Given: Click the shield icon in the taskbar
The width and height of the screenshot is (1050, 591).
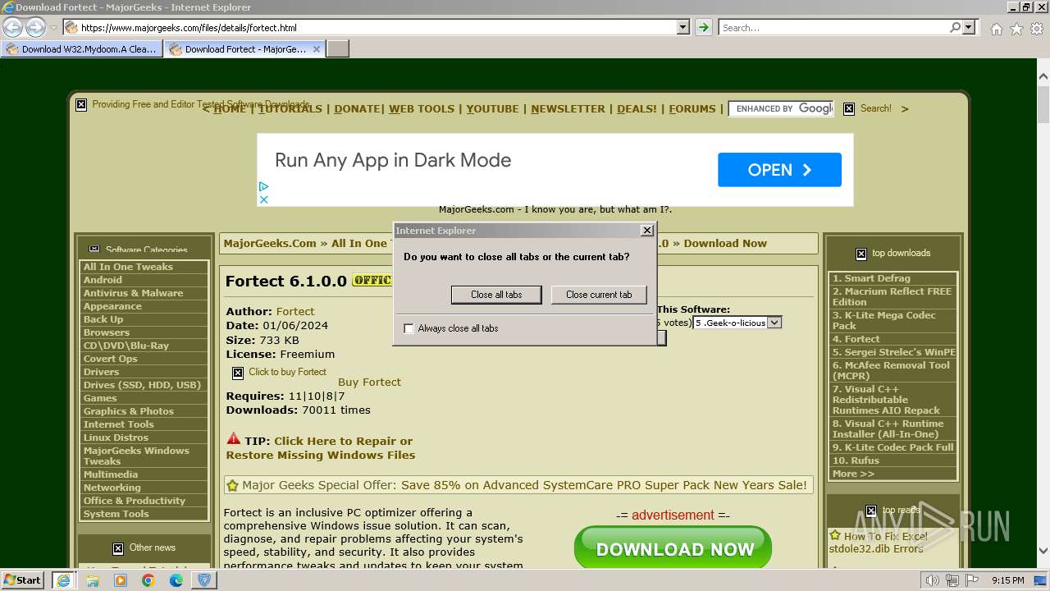Looking at the screenshot, I should 204,580.
